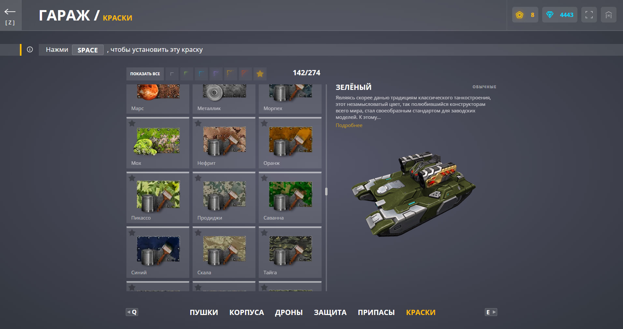Favorite the Синий paint star
The width and height of the screenshot is (623, 329).
coord(132,233)
